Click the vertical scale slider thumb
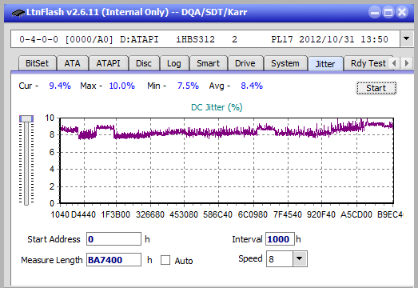 (26, 118)
